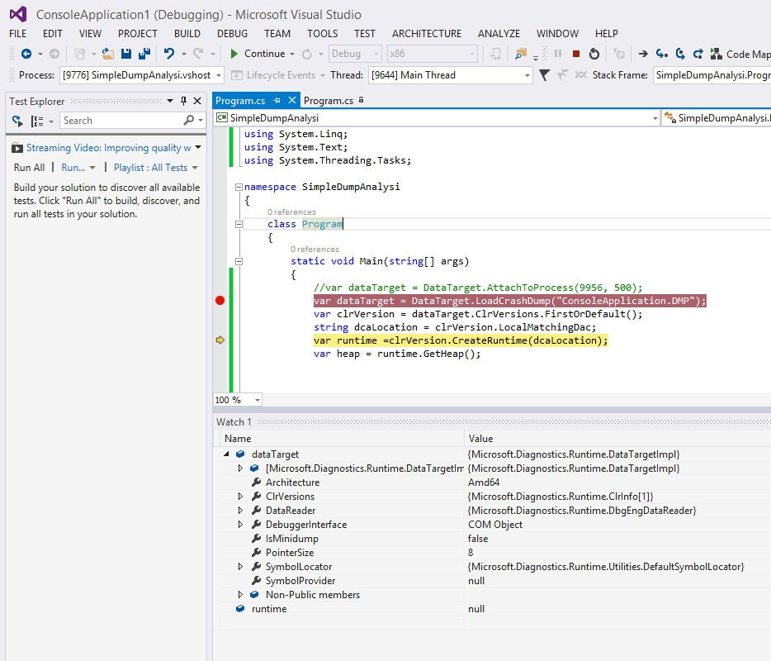The height and width of the screenshot is (661, 771).
Task: Open the Process selection dropdown
Action: point(217,75)
